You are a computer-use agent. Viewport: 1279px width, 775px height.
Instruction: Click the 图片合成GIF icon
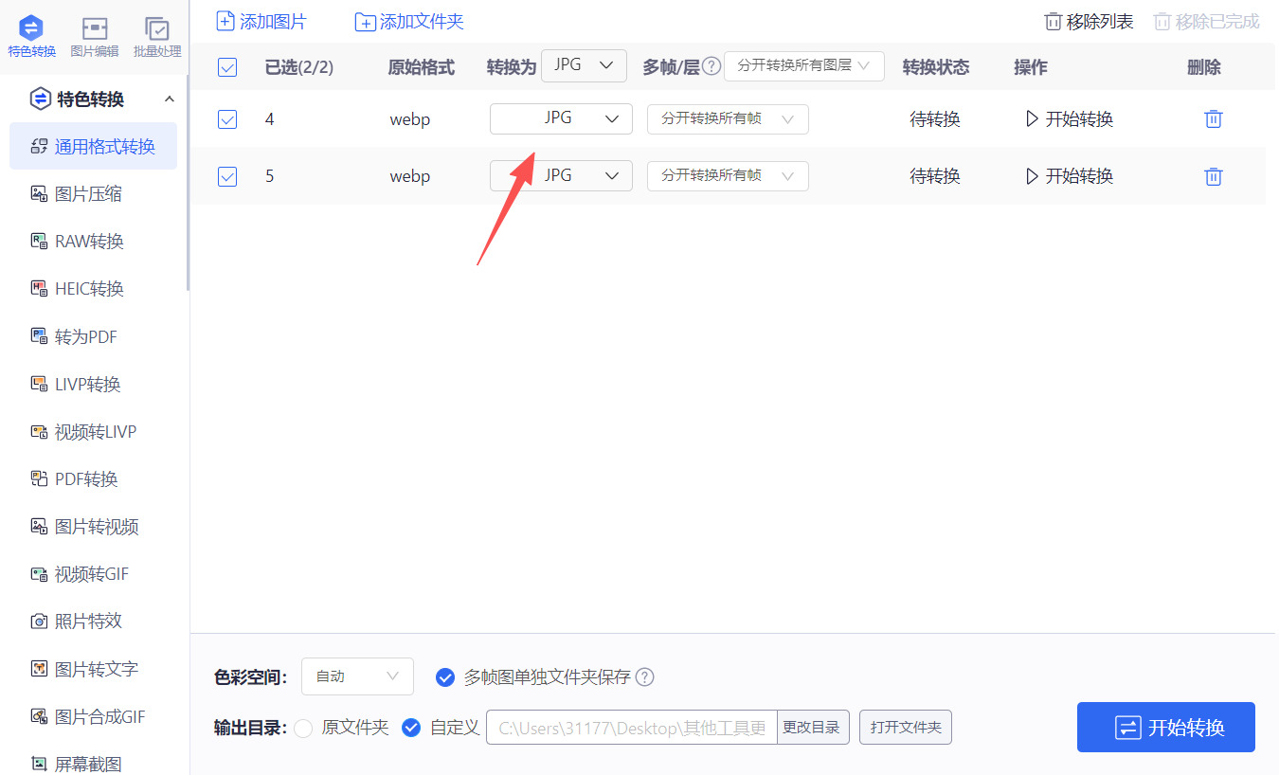click(x=39, y=716)
